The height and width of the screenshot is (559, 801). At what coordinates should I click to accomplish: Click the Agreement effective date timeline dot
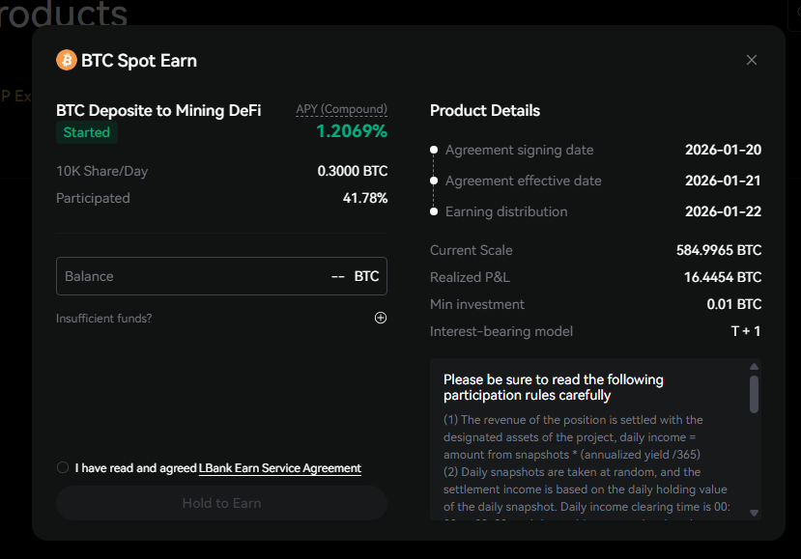coord(435,182)
